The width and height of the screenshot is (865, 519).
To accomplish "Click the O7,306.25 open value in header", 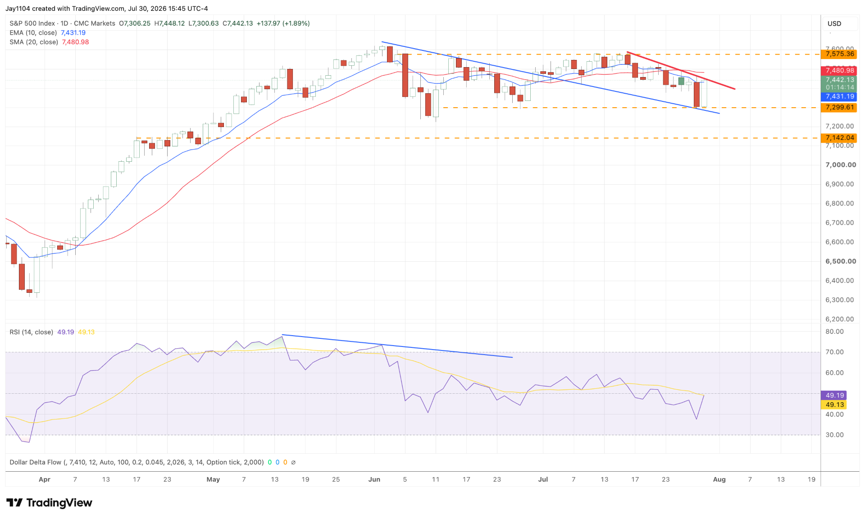I will pos(135,23).
